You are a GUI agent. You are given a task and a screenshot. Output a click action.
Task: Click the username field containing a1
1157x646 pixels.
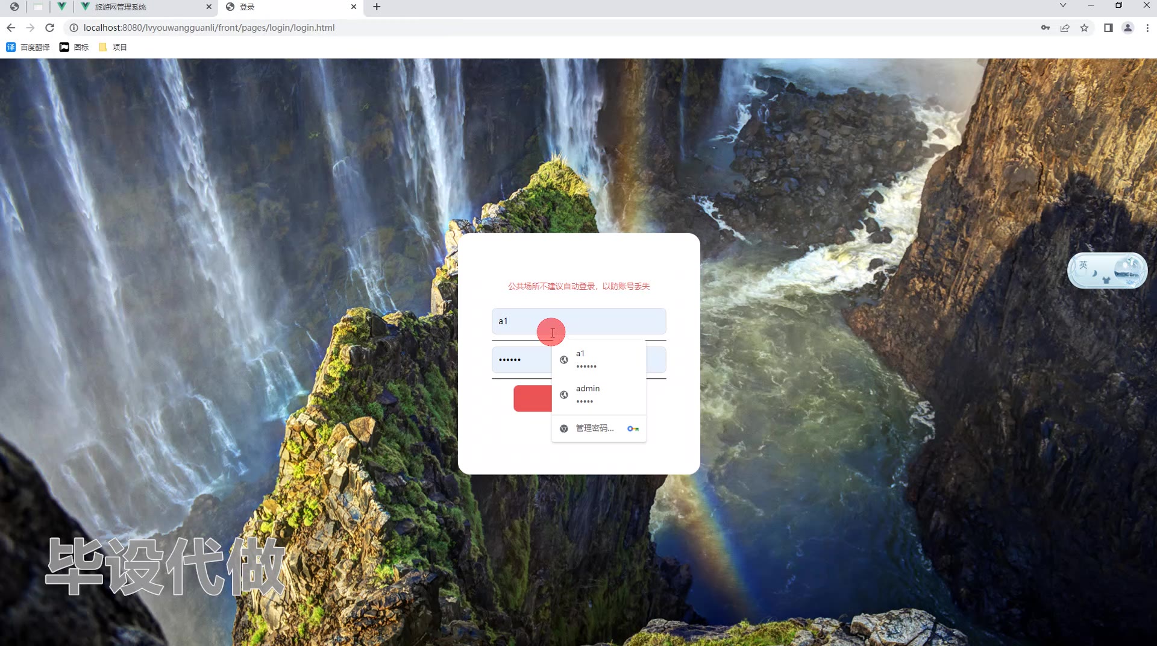578,321
